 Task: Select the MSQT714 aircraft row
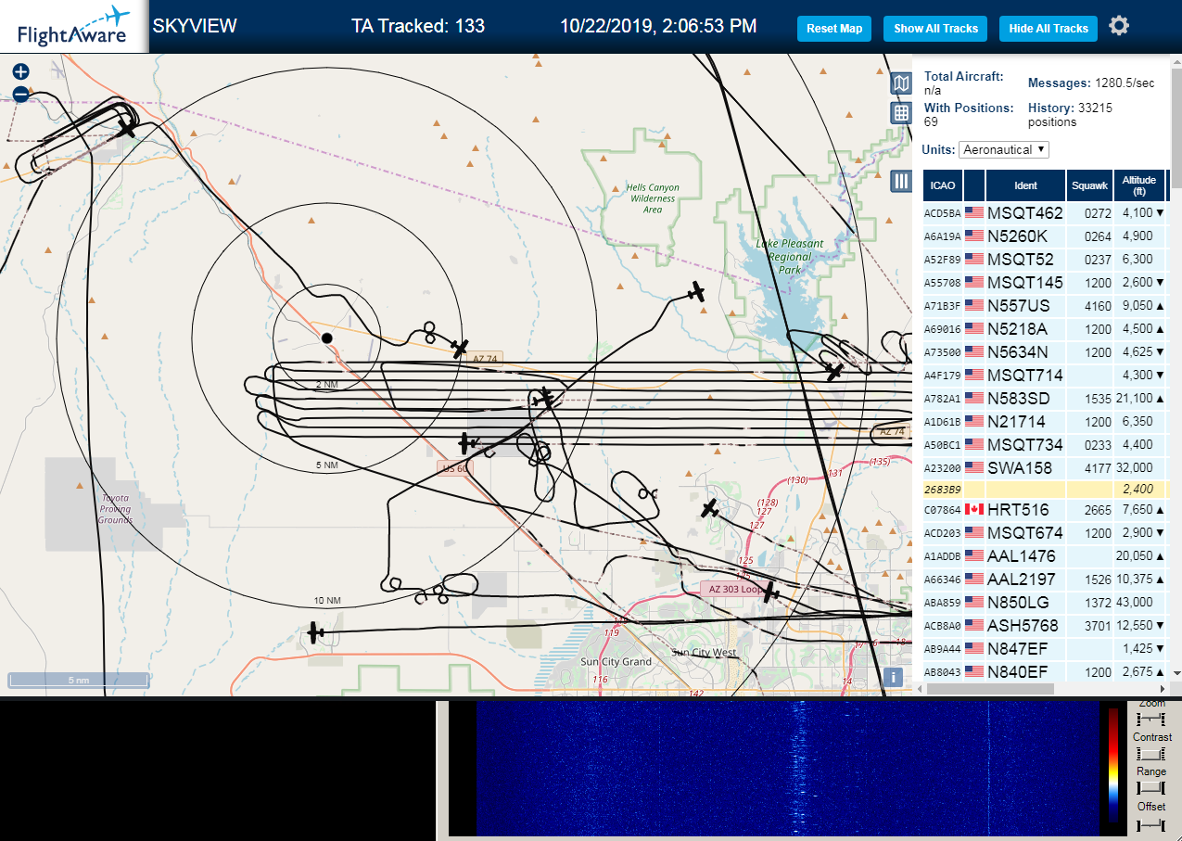[x=1046, y=375]
